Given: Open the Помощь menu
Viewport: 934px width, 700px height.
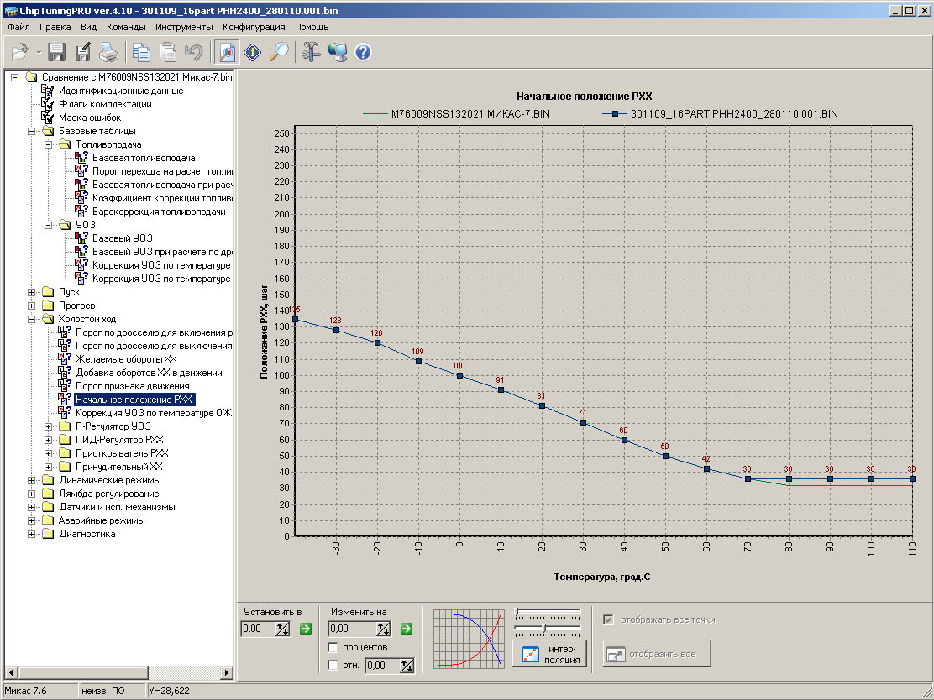Looking at the screenshot, I should click(312, 27).
